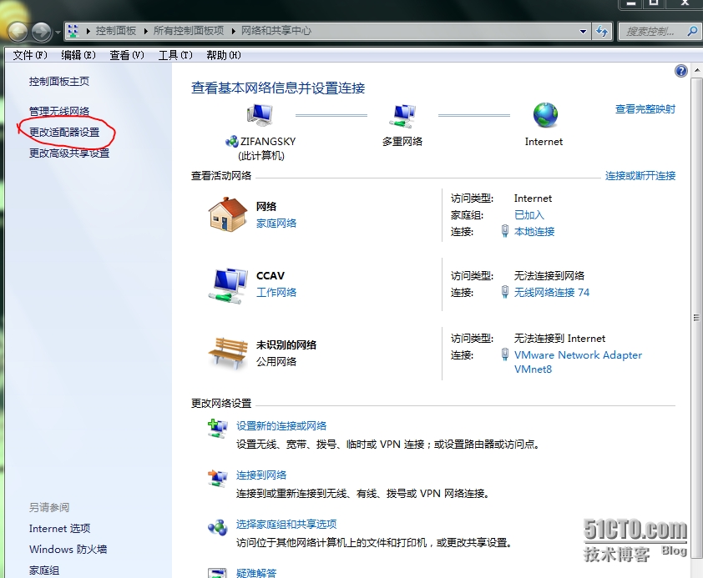Image resolution: width=703 pixels, height=578 pixels.
Task: Open 更改高级共享设置 link
Action: click(69, 153)
